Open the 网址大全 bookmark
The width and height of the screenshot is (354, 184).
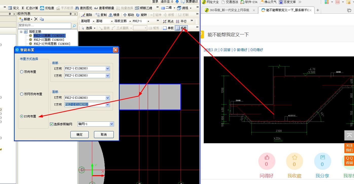pyautogui.click(x=210, y=2)
